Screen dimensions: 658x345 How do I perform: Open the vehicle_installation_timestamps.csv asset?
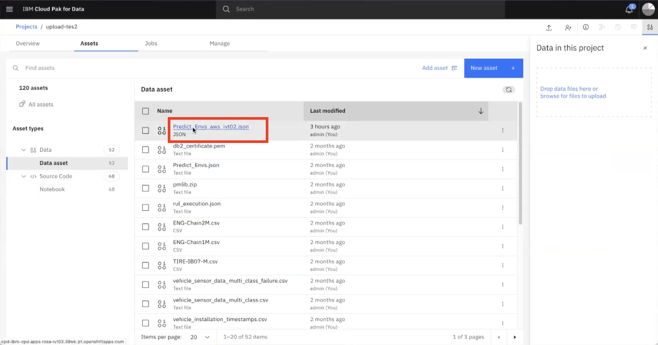click(x=220, y=319)
